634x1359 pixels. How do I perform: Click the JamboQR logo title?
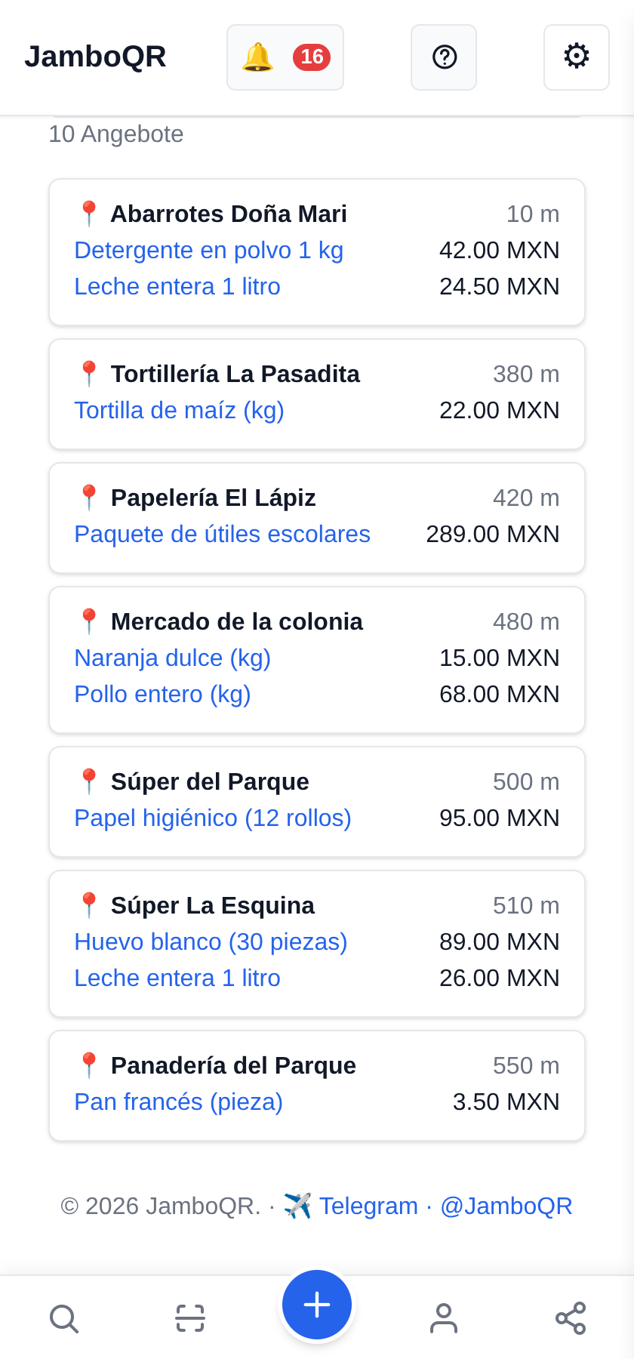click(95, 57)
